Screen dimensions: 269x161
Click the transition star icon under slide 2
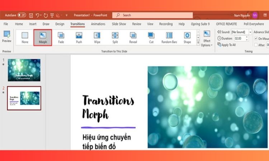(3, 92)
